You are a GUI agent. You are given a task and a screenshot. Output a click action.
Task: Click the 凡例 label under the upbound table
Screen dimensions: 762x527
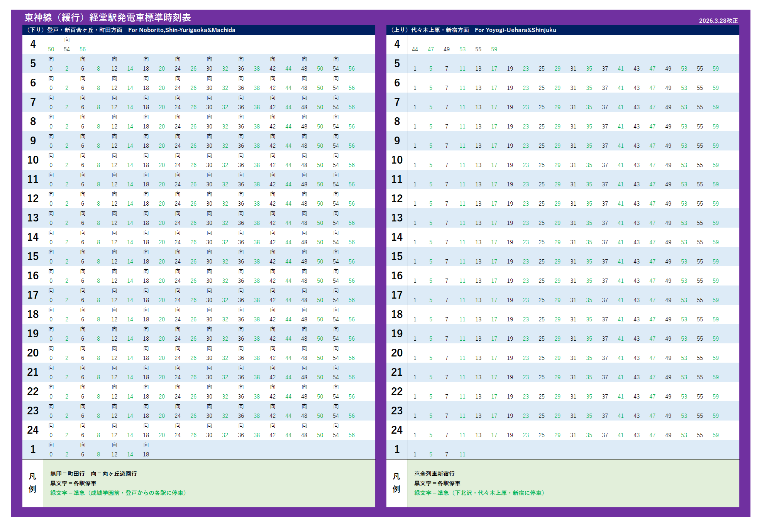pyautogui.click(x=396, y=483)
